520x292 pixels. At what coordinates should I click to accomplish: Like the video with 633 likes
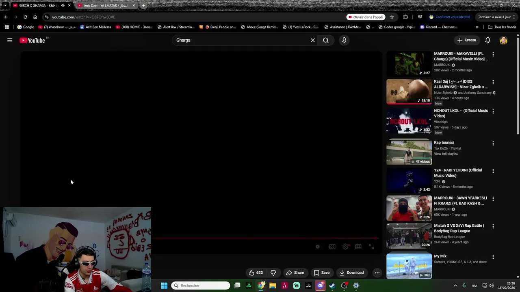[256, 273]
